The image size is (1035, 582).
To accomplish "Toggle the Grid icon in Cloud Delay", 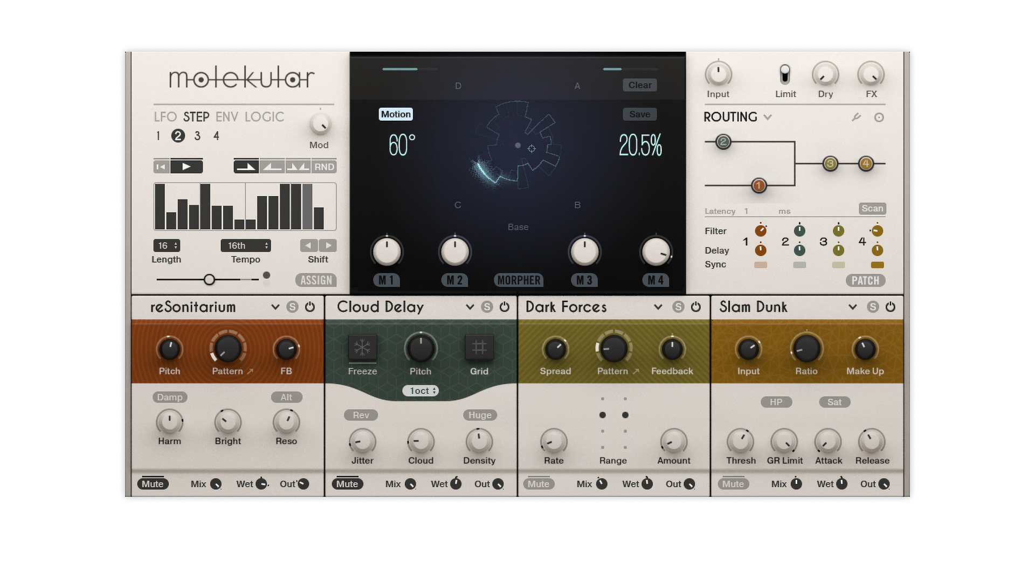I will tap(479, 348).
